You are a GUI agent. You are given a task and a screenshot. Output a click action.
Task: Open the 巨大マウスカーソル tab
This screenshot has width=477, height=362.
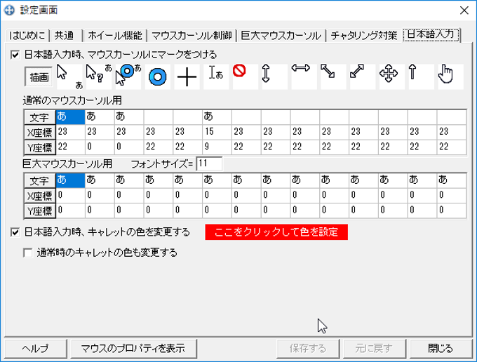(x=281, y=36)
